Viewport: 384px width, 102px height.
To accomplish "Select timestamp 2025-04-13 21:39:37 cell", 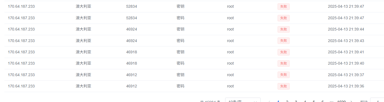I will click(x=346, y=75).
